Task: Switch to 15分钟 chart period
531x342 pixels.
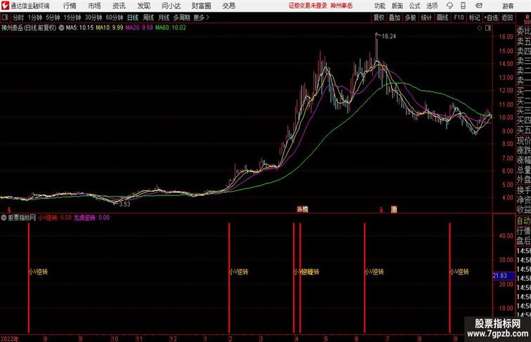Action: click(72, 18)
